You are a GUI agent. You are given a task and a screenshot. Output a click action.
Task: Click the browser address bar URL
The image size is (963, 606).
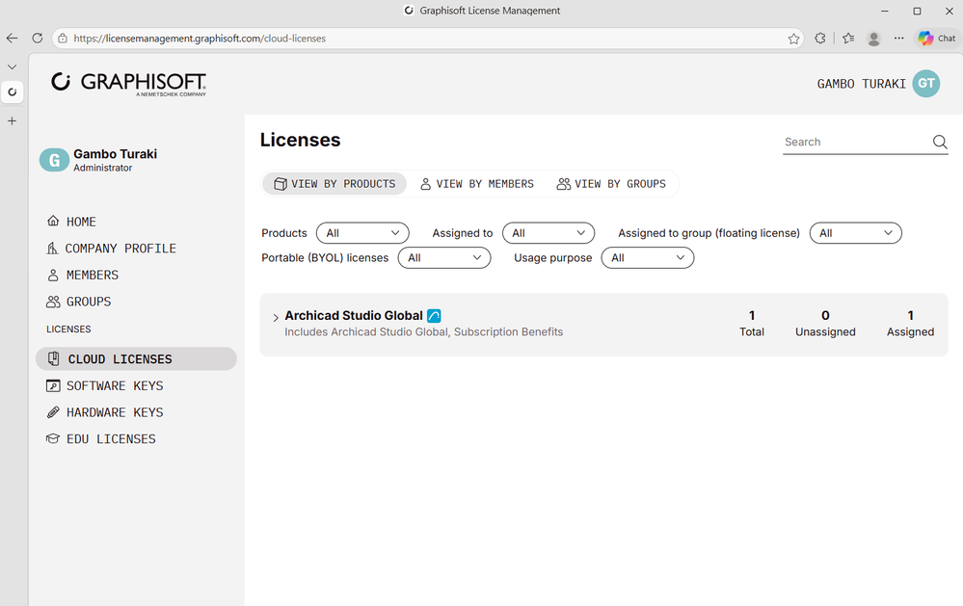click(200, 39)
